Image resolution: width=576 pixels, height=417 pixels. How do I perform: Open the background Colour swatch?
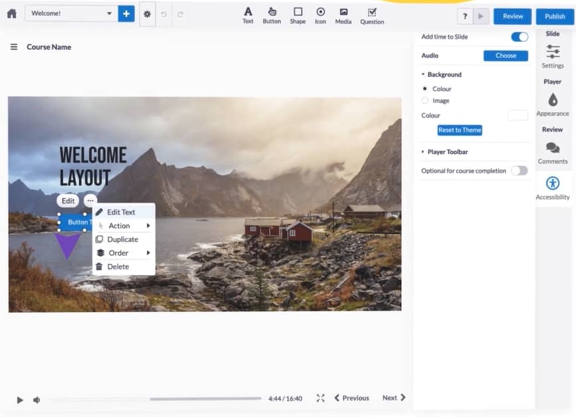(x=518, y=116)
